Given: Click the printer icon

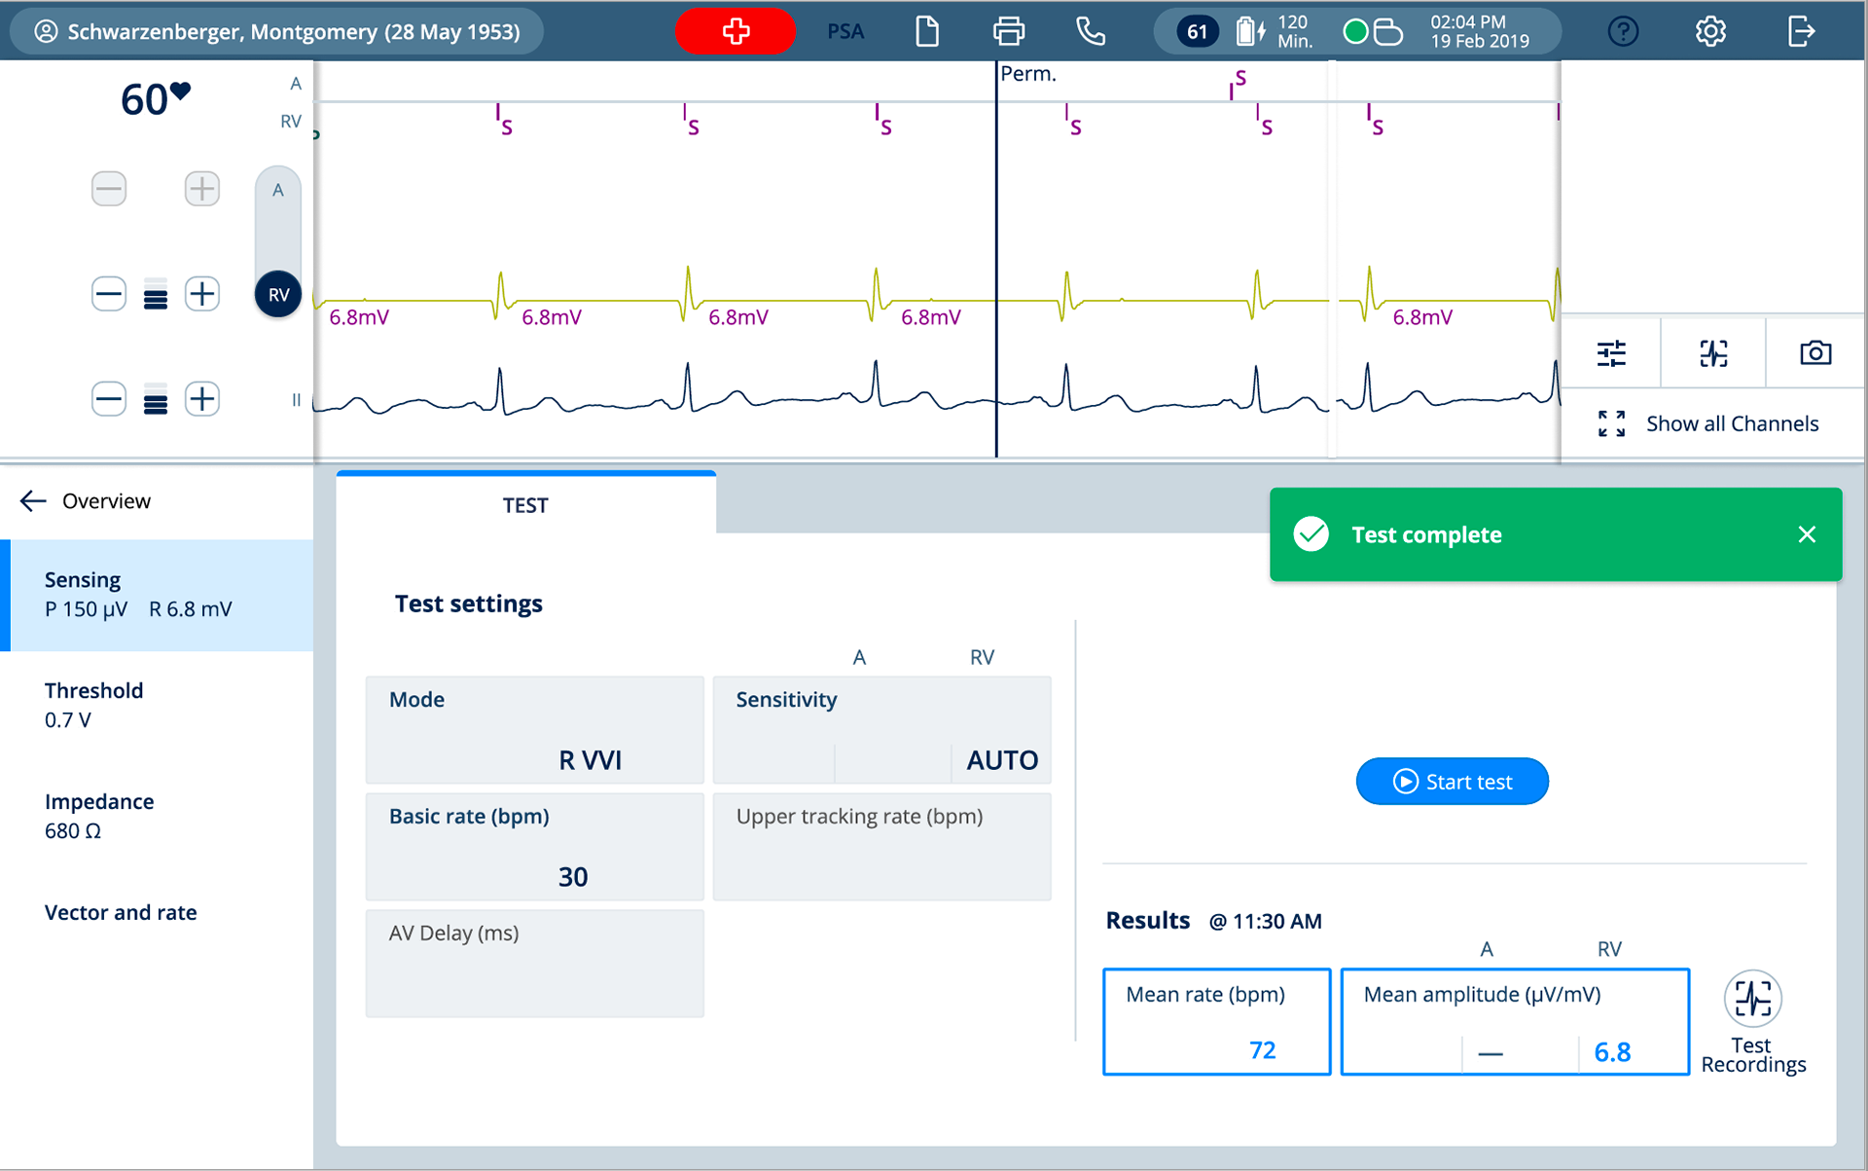Looking at the screenshot, I should 1009,31.
